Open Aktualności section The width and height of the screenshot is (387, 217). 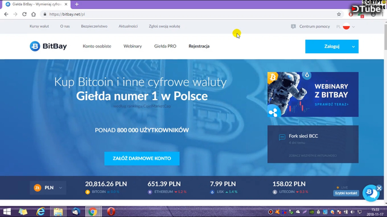pos(128,27)
